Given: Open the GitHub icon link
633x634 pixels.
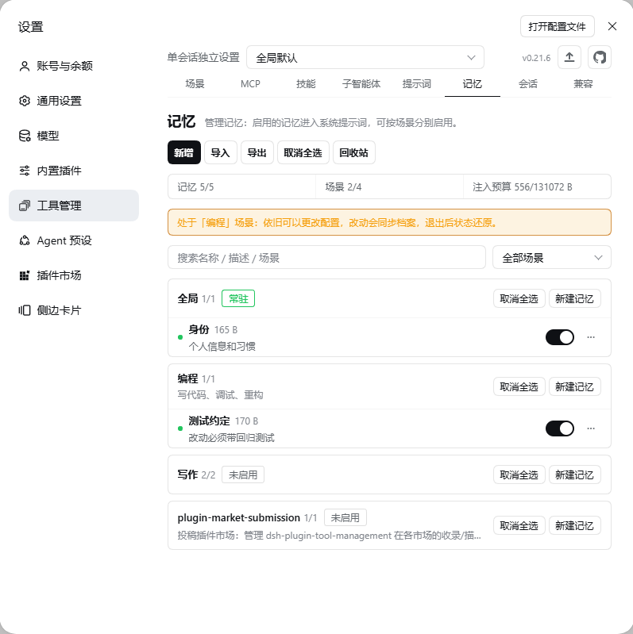Looking at the screenshot, I should (x=600, y=57).
